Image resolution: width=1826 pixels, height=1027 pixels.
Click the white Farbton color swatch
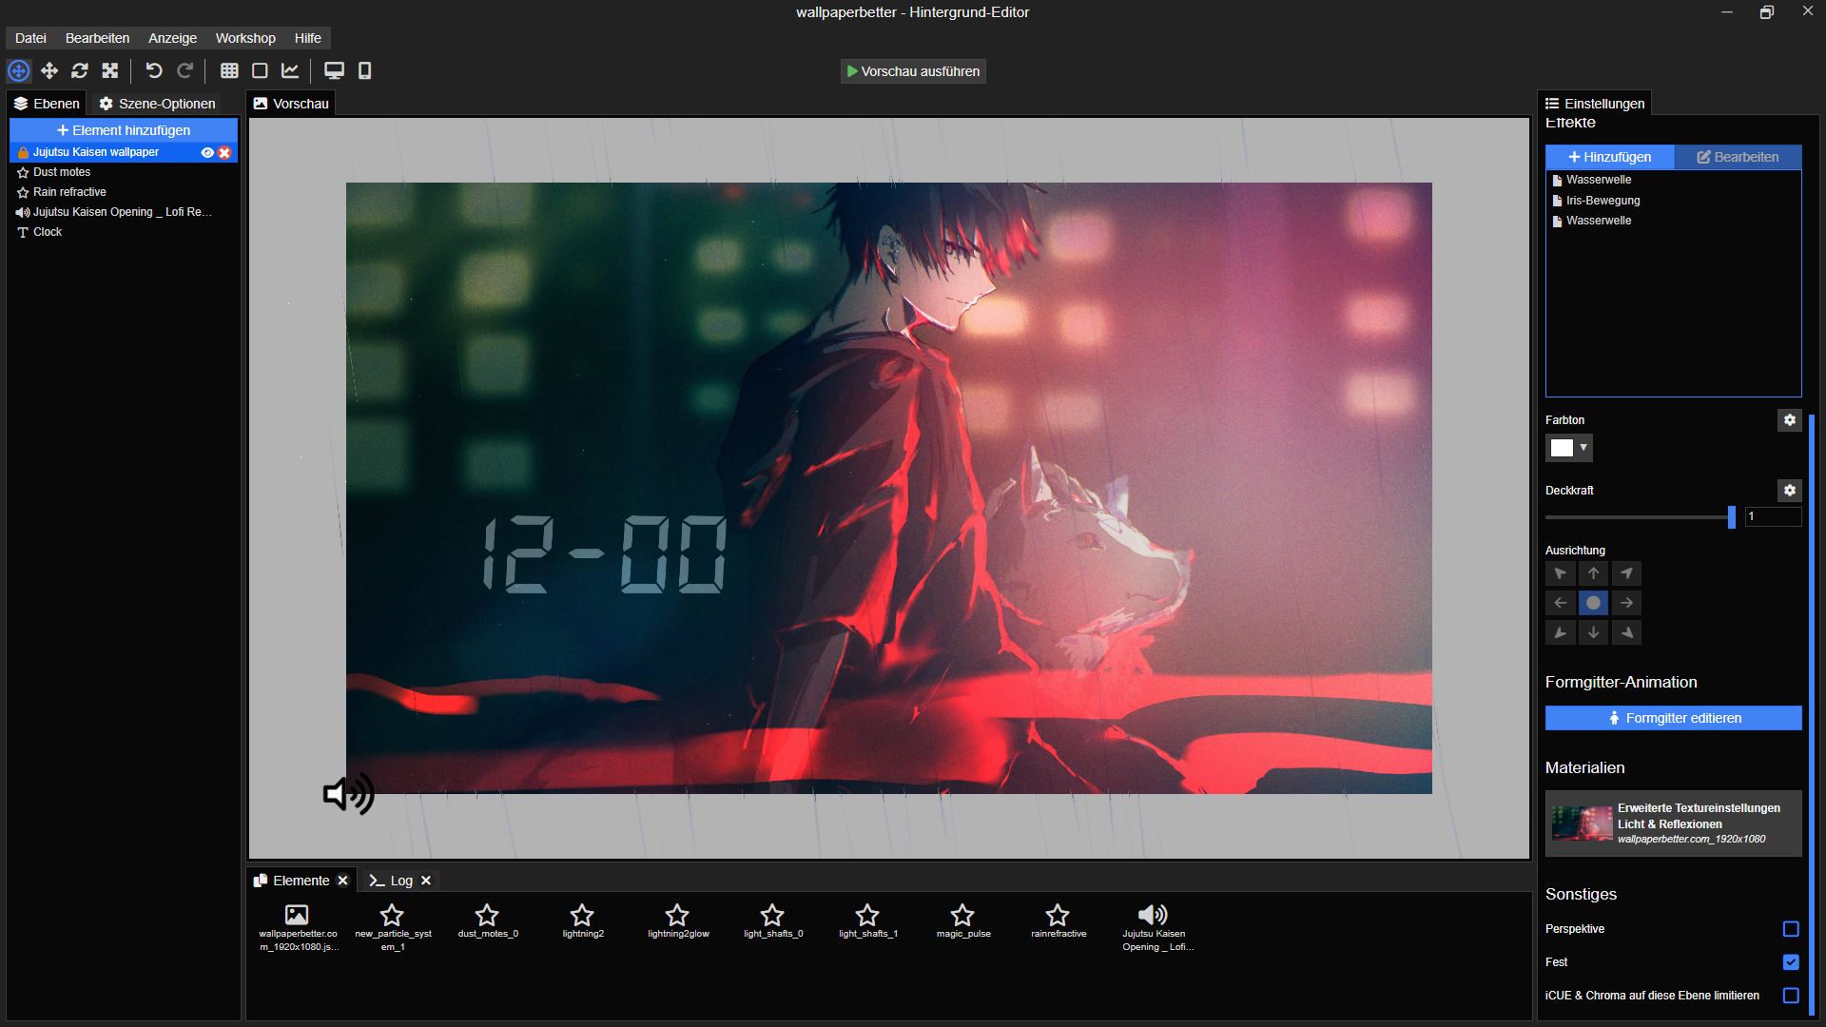[1562, 448]
